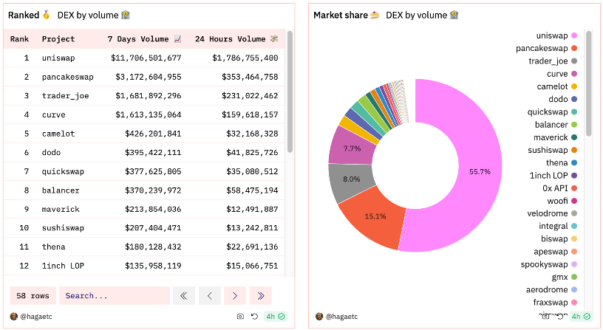Toggle the maverick legend entry
603x330 pixels.
click(x=555, y=137)
